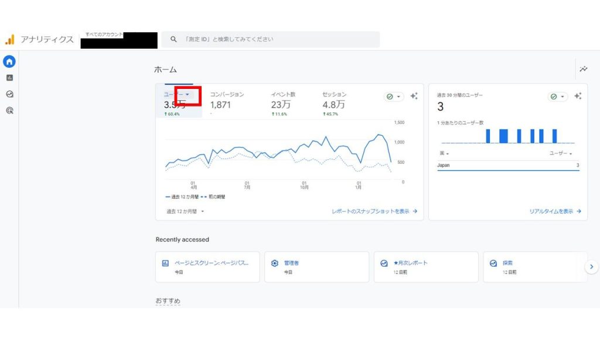The width and height of the screenshot is (600, 337).
Task: Open the 過去 12 か月間 date range dropdown
Action: pos(185,211)
